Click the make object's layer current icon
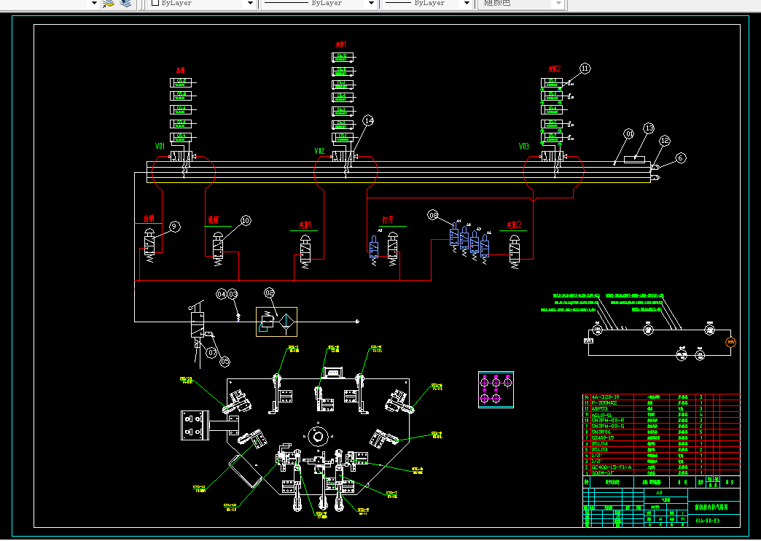This screenshot has height=541, width=761. point(109,4)
